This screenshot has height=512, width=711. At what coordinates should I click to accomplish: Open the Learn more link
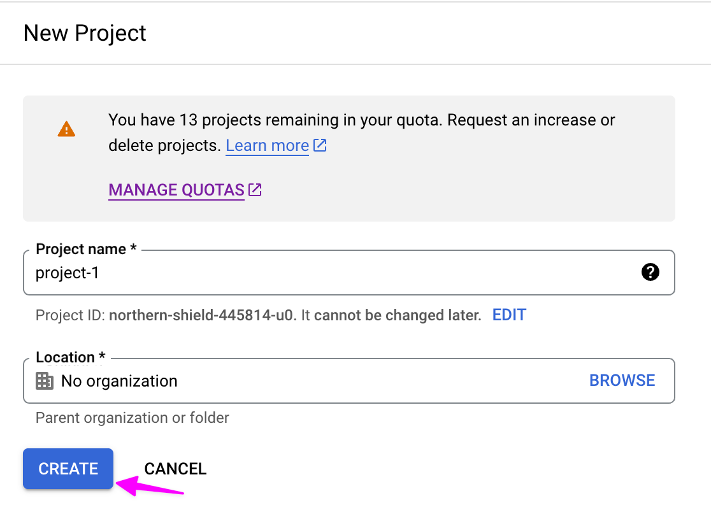267,146
